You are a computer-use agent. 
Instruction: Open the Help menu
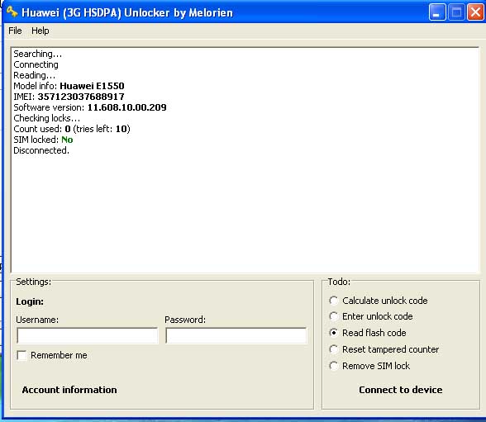pos(40,31)
